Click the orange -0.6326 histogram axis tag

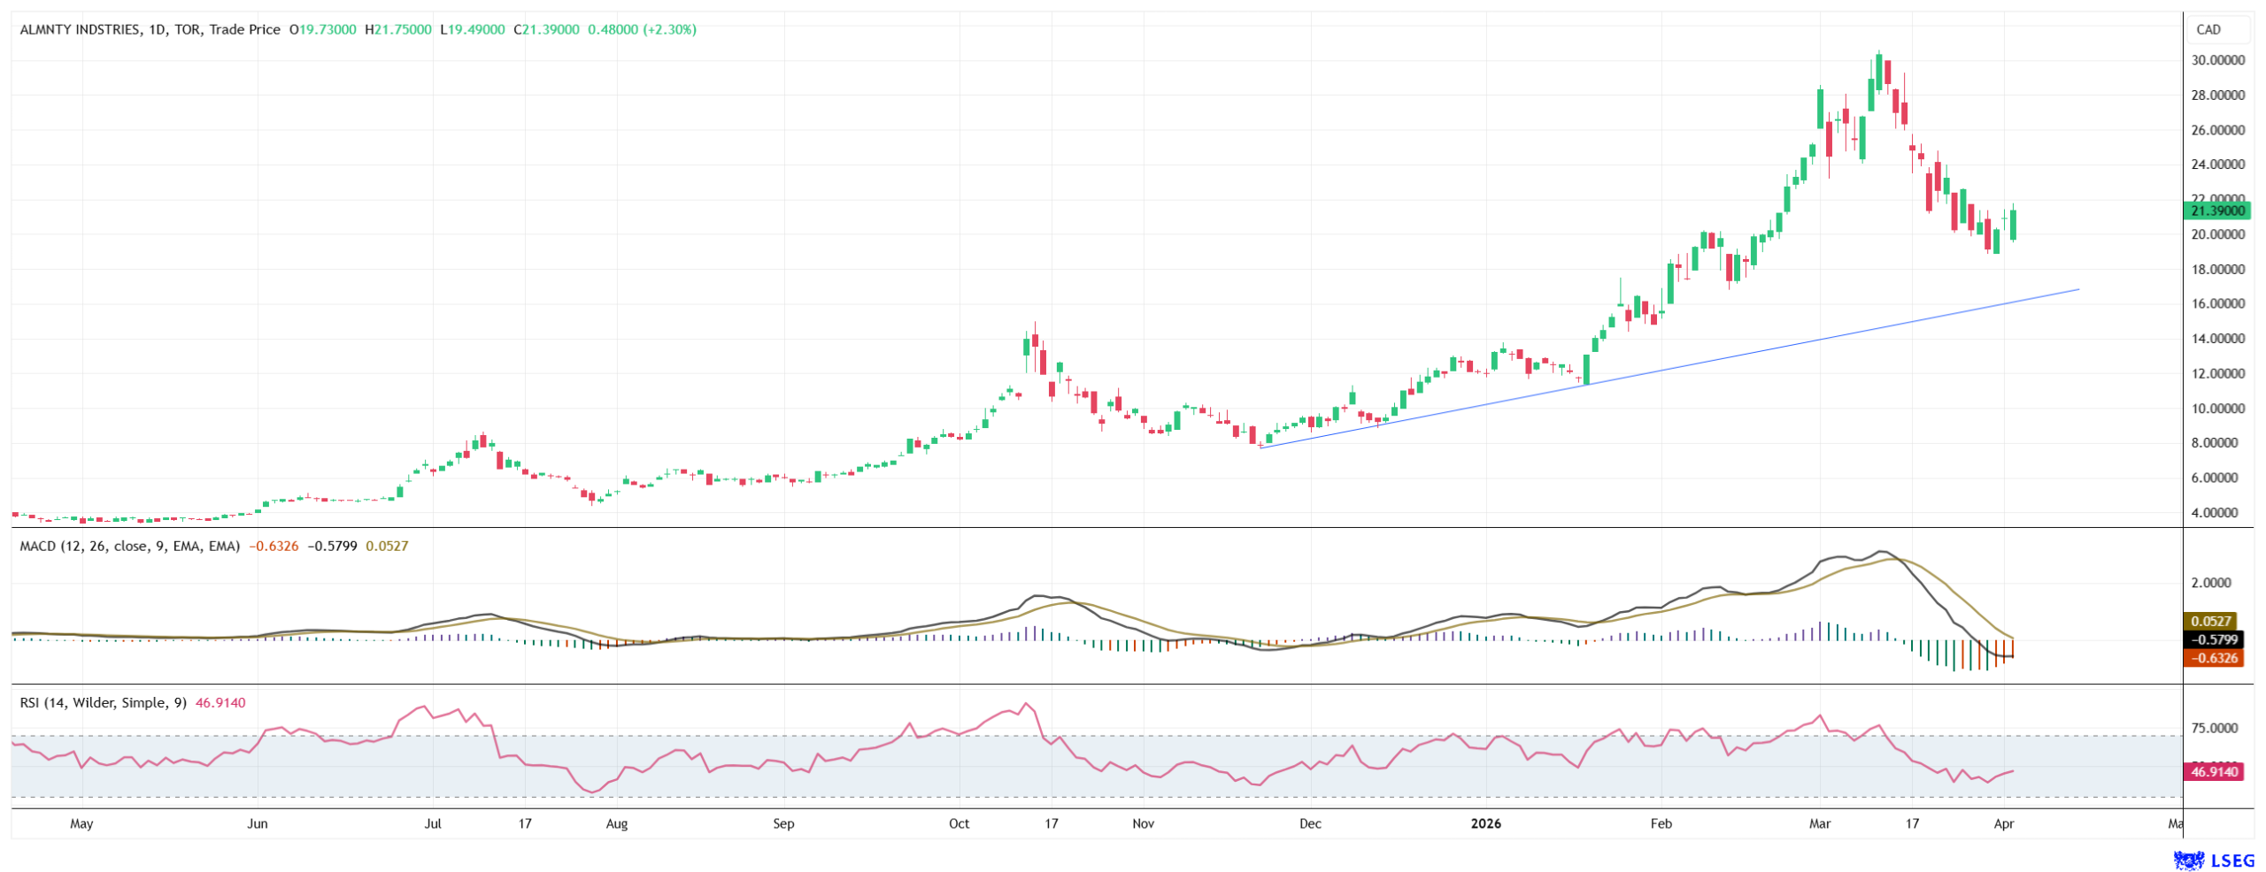click(x=2214, y=657)
